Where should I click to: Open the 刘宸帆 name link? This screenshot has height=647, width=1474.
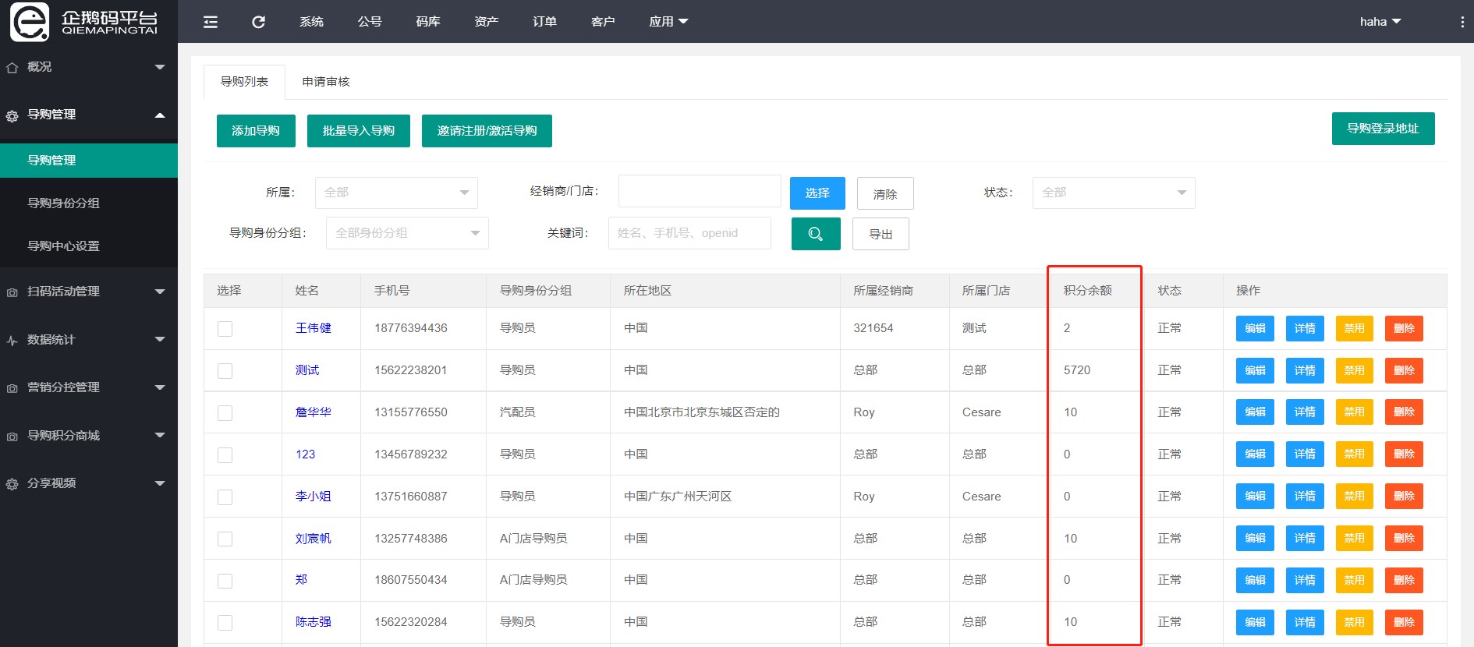point(313,539)
